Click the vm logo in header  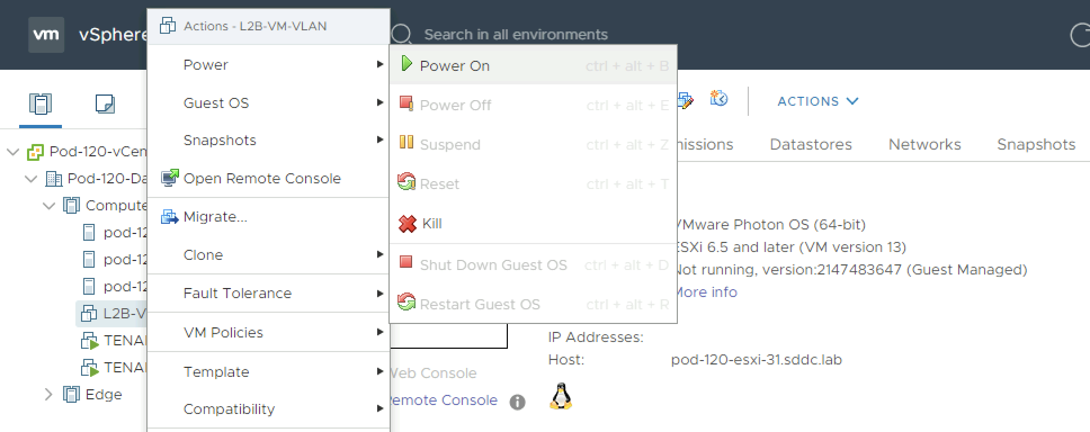[46, 34]
